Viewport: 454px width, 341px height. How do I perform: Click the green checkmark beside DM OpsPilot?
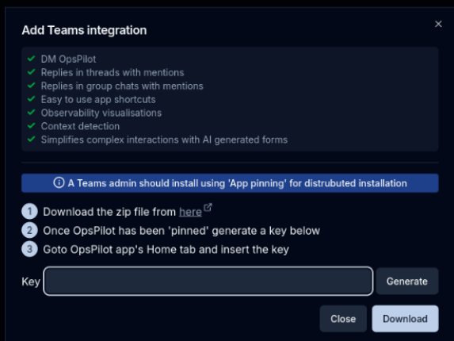[31, 59]
